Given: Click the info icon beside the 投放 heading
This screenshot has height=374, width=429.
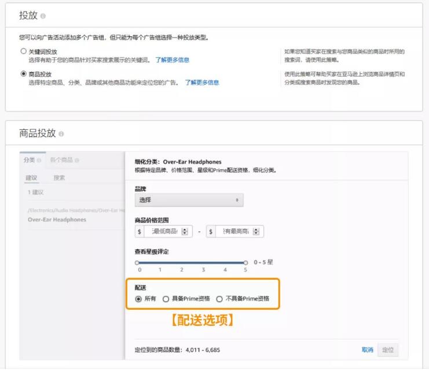Looking at the screenshot, I should 43,16.
